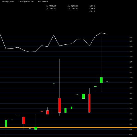This screenshot has height=137, width=137.
Task: Click the green candle body between 1125 and 1100
Action: [83, 96]
